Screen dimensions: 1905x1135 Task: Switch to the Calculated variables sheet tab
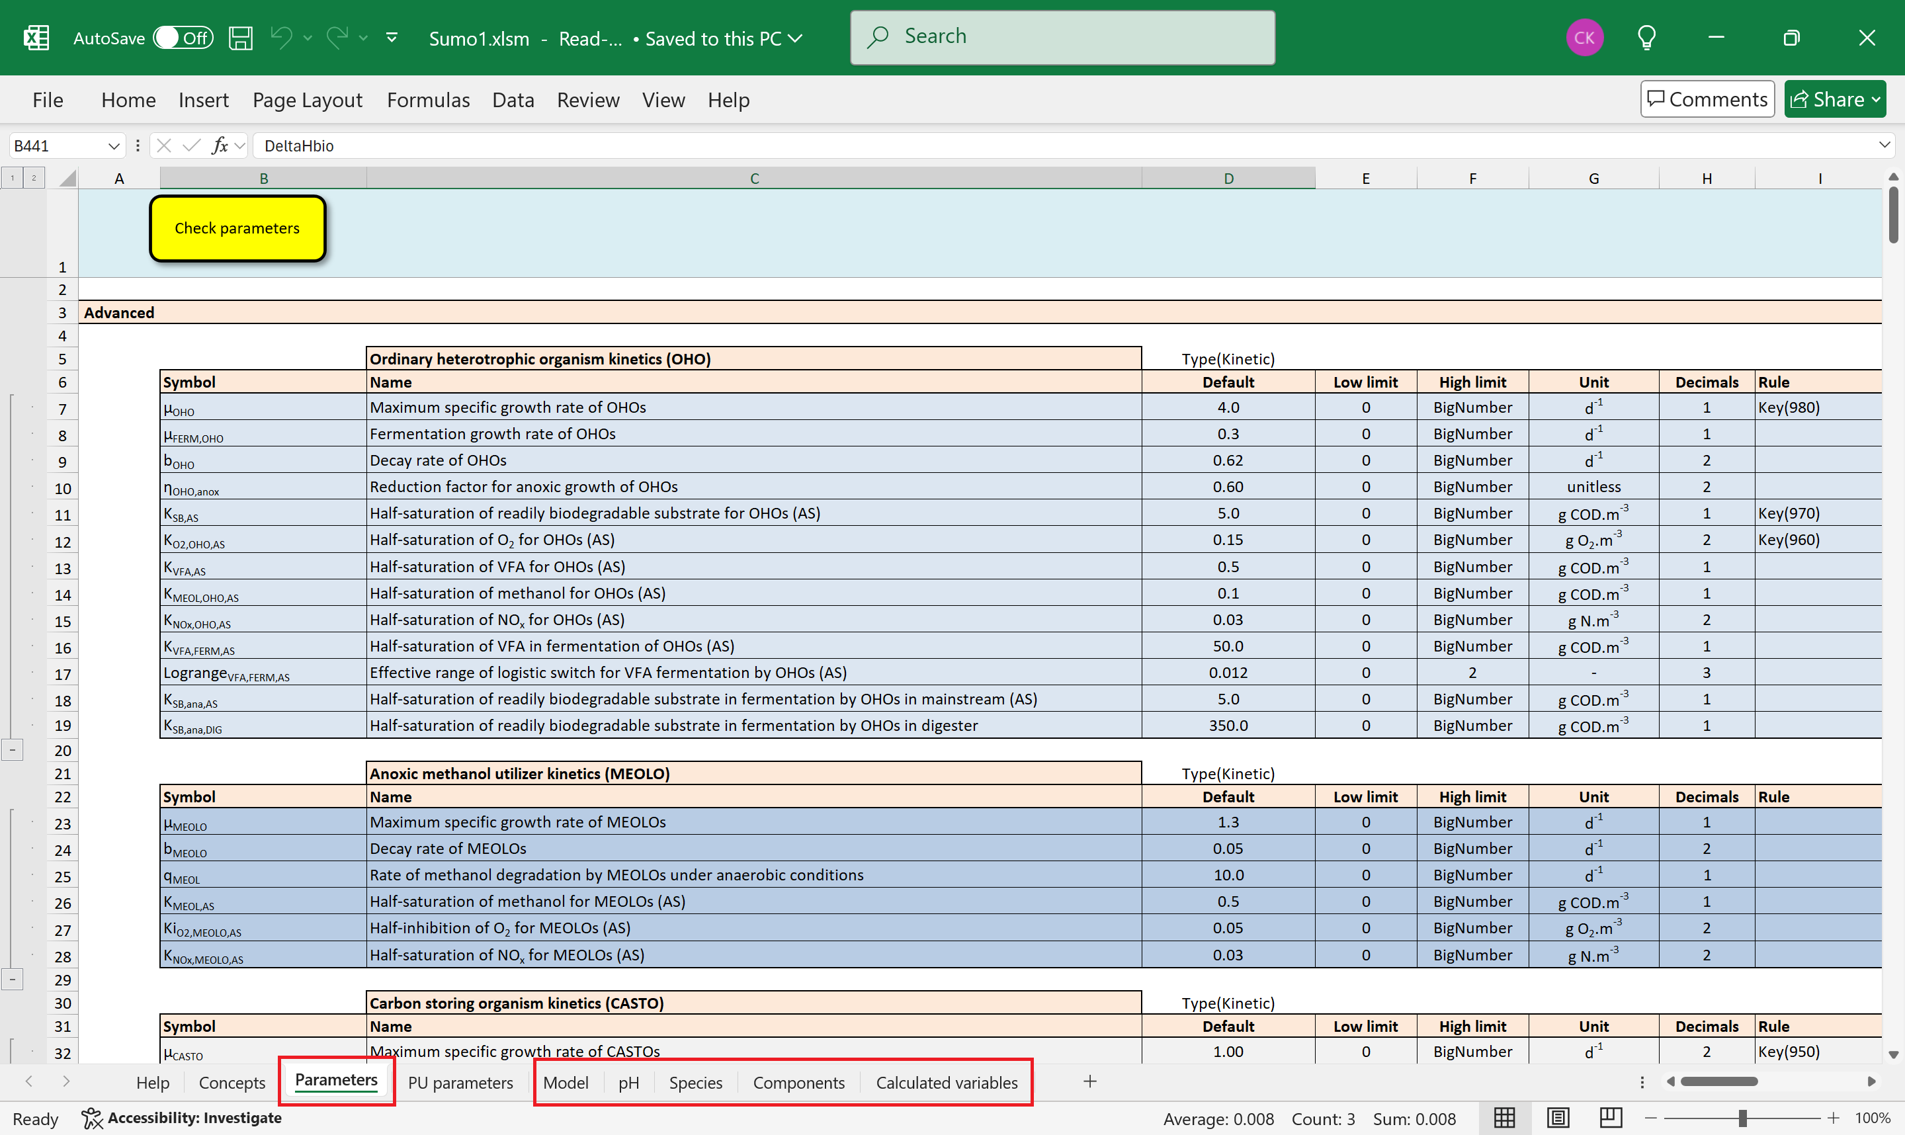click(x=947, y=1082)
